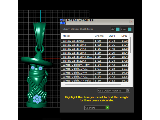Select the Yellow Gold:14KY row

click(x=95, y=49)
